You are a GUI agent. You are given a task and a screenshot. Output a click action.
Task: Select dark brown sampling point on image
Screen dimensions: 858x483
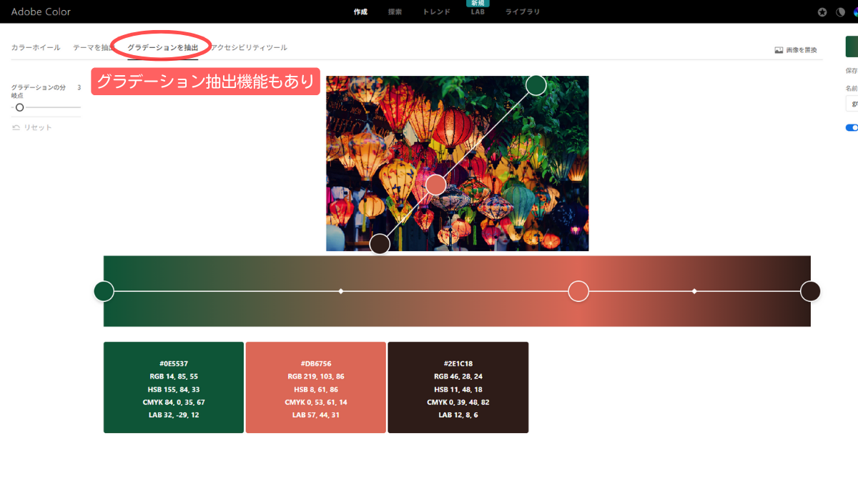pos(380,244)
